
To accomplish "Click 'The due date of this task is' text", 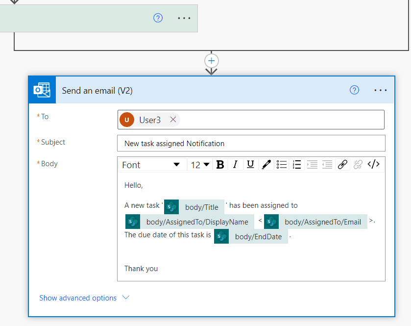I will pyautogui.click(x=168, y=235).
